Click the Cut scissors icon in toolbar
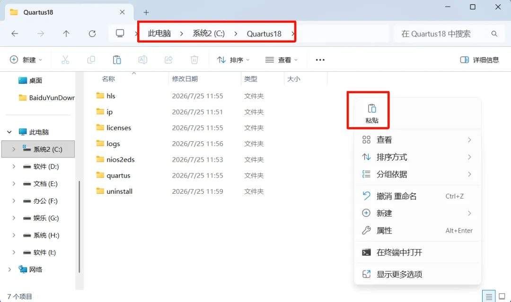This screenshot has width=511, height=302. tap(65, 60)
